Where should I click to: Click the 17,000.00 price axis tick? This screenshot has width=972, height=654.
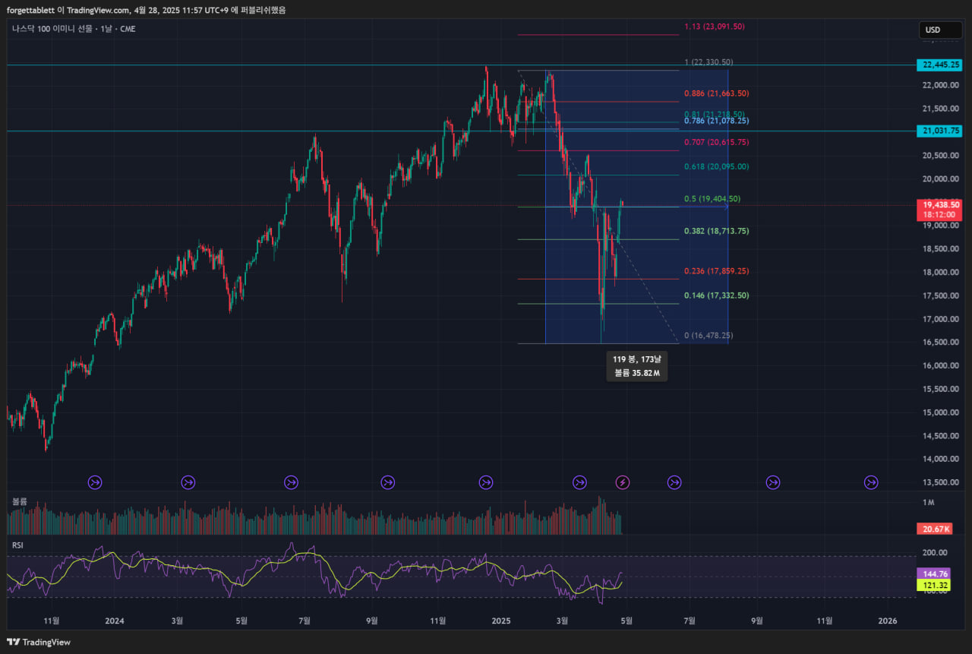940,319
